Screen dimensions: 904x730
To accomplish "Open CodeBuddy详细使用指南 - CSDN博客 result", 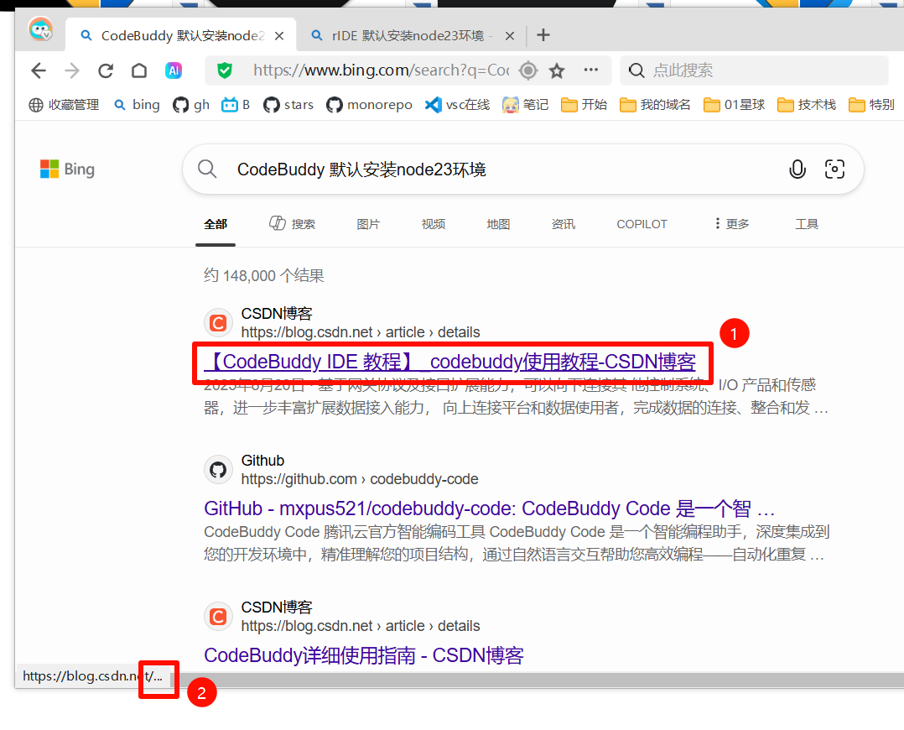I will pos(364,655).
